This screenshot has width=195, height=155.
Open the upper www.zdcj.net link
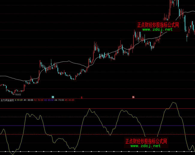pos(157,29)
